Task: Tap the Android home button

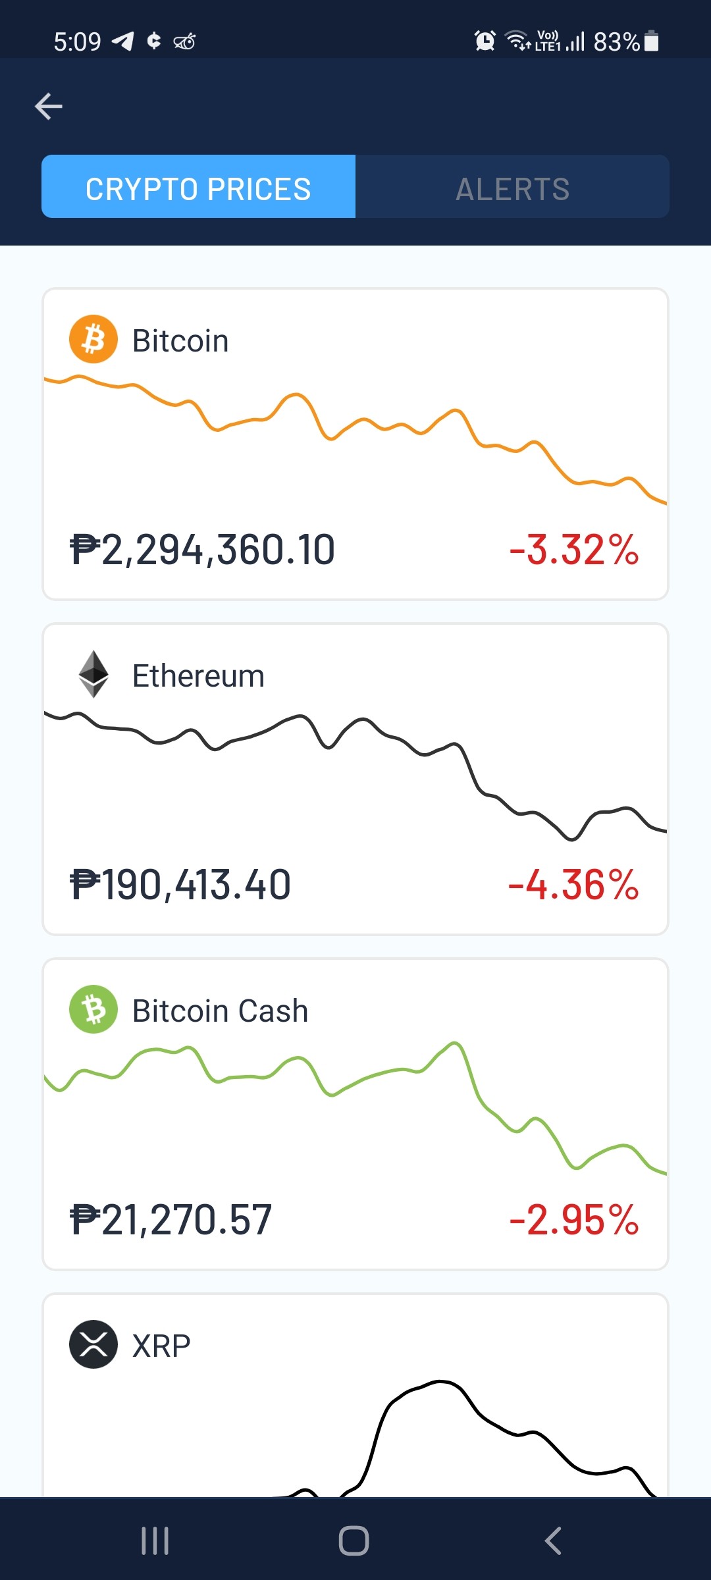Action: click(x=354, y=1540)
